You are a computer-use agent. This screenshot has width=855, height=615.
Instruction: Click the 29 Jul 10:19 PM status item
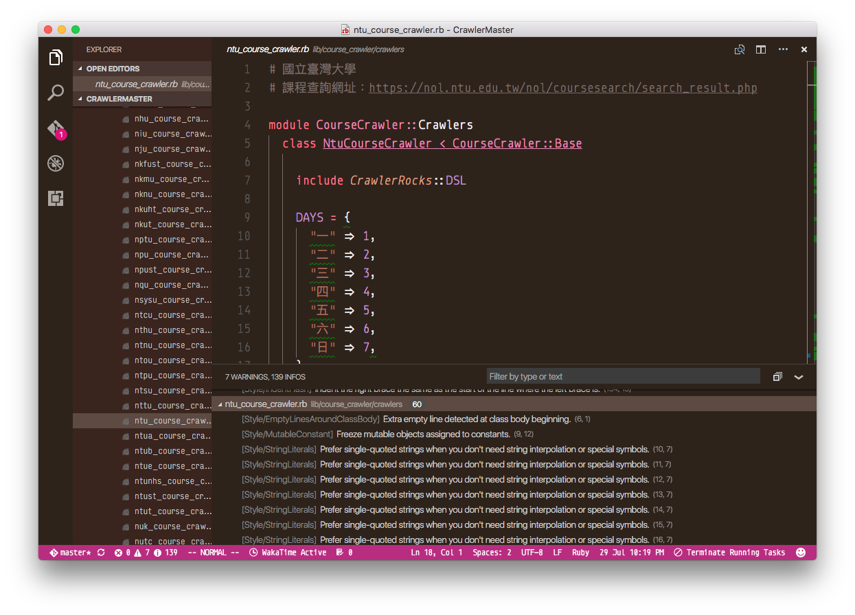[632, 553]
